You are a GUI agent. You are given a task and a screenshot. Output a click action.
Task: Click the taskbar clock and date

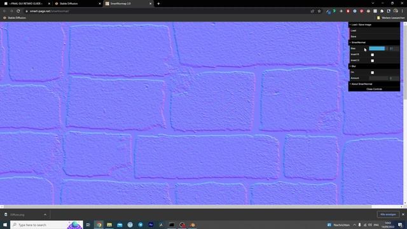tap(388, 225)
